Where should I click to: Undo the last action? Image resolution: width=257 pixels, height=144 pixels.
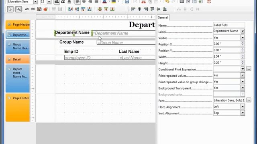pyautogui.click(x=167, y=2)
